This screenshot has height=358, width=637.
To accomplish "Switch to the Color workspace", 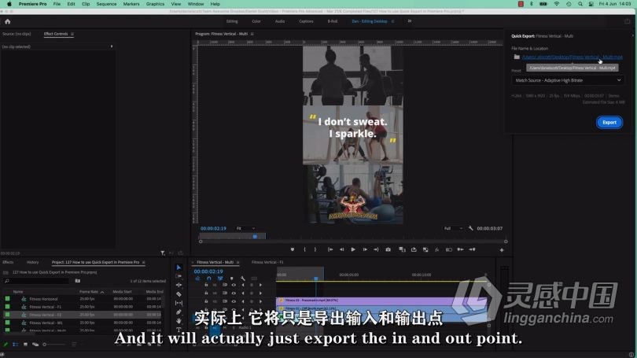I will pyautogui.click(x=256, y=21).
